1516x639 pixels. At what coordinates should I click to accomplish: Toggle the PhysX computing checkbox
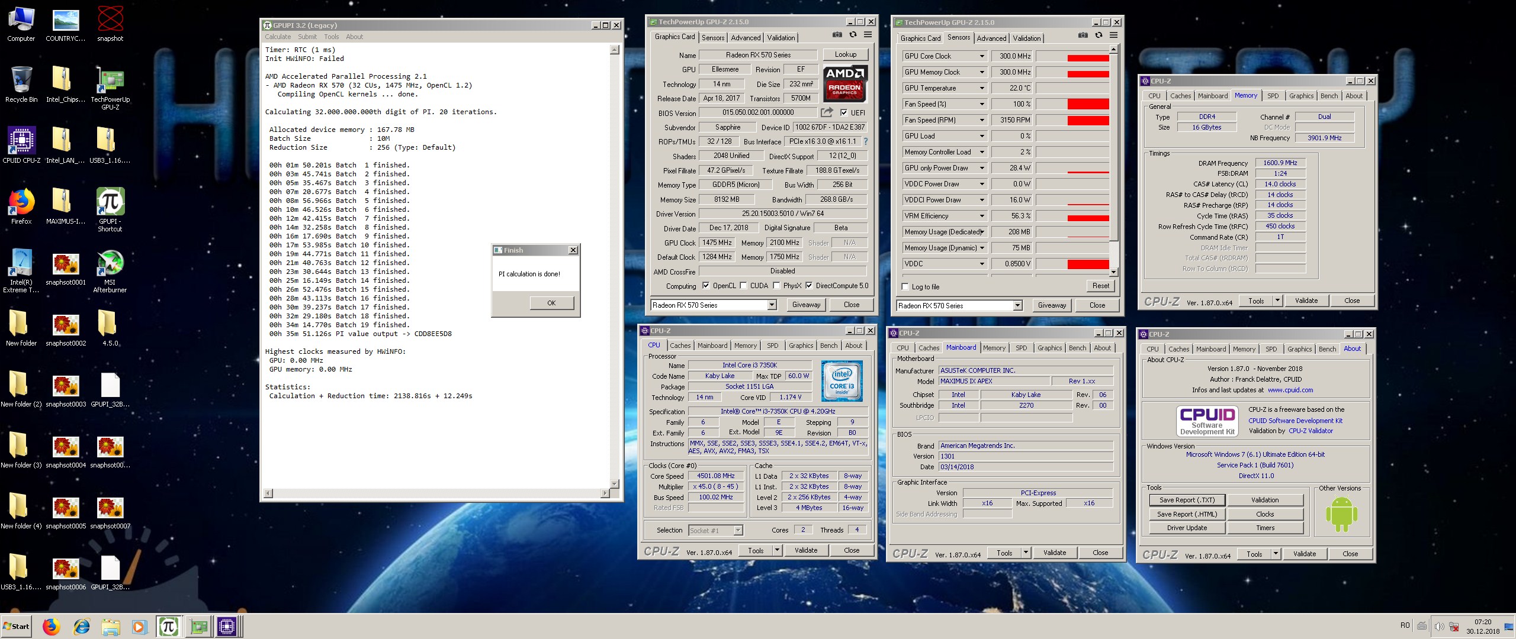pos(776,286)
